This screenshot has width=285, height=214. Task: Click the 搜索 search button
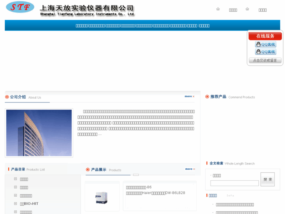pyautogui.click(x=267, y=179)
